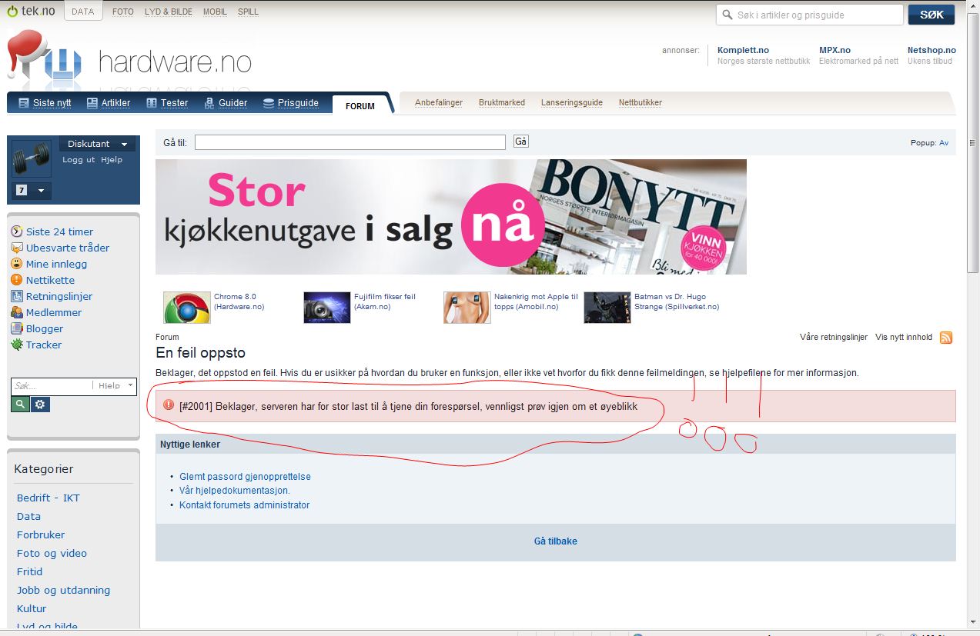Screen dimensions: 980x636
Task: Click the magnifier in top search box
Action: click(x=727, y=15)
